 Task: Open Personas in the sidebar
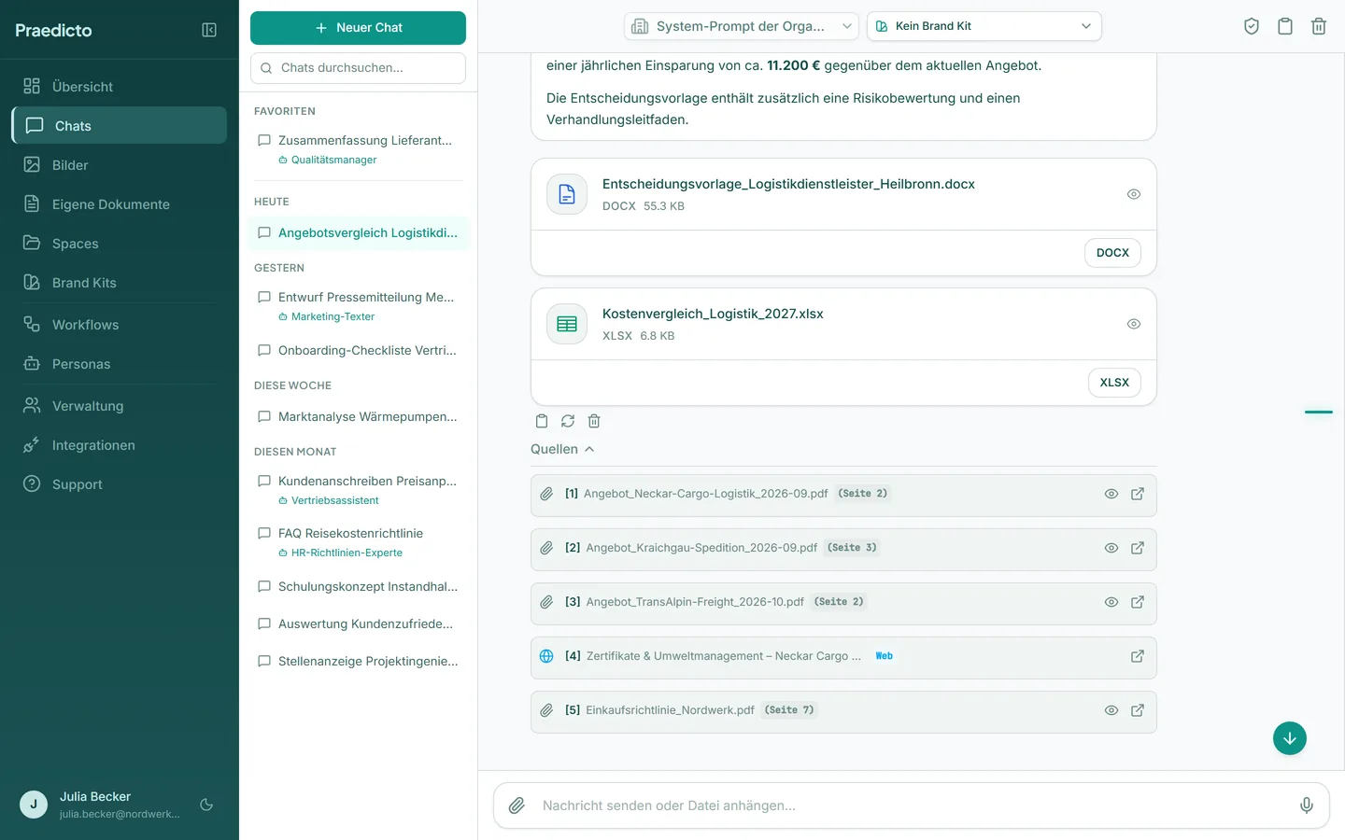[120, 364]
